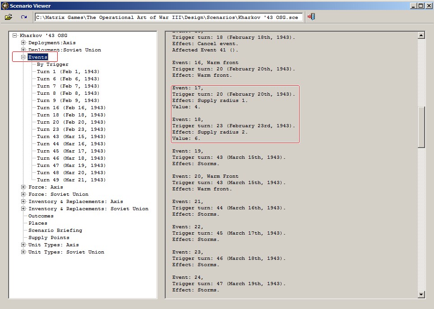Image resolution: width=434 pixels, height=309 pixels.
Task: Click the open scenario folder icon
Action: tap(8, 17)
